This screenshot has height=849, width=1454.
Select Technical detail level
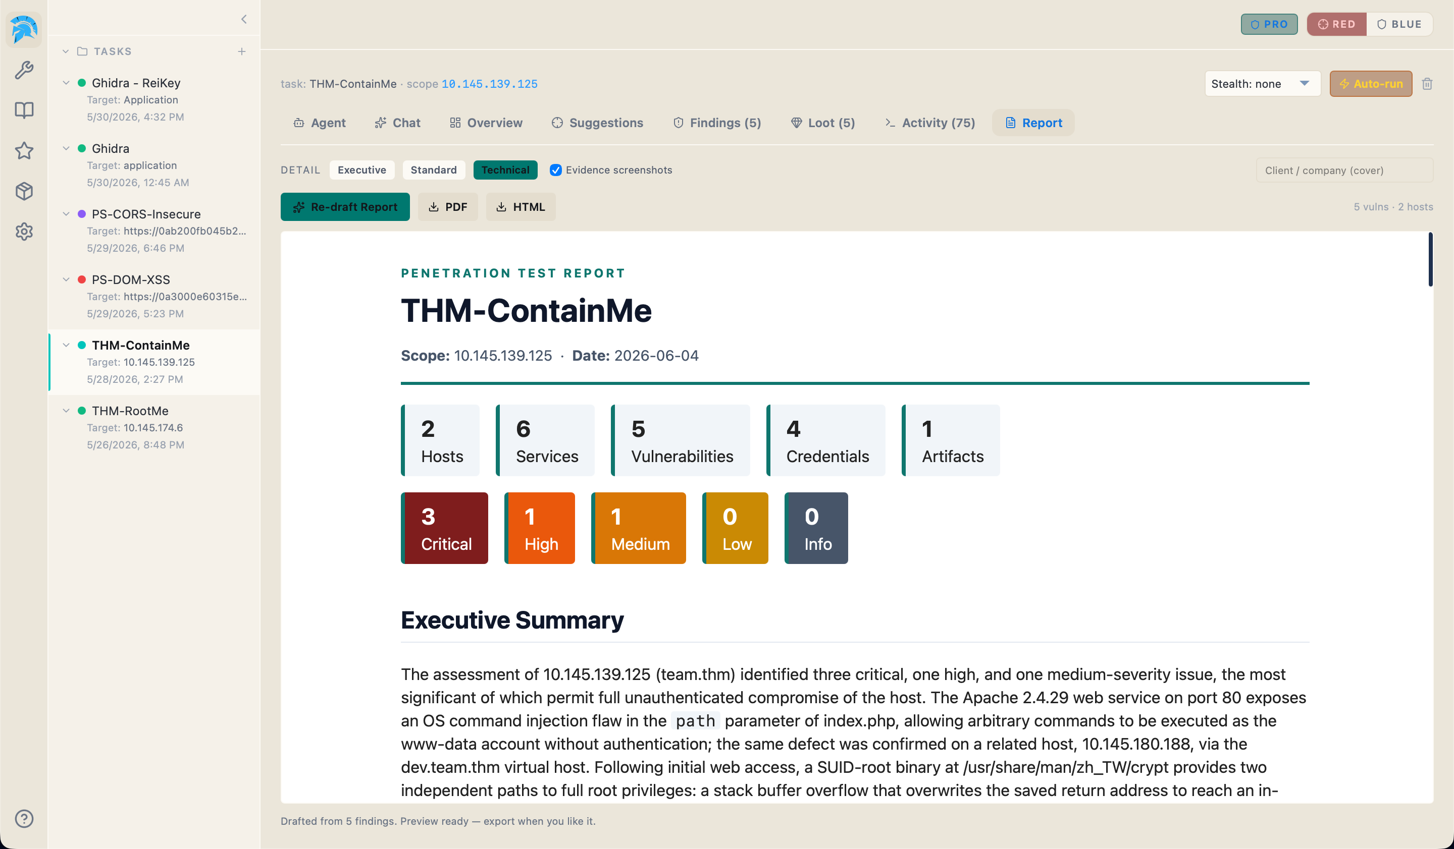(505, 170)
